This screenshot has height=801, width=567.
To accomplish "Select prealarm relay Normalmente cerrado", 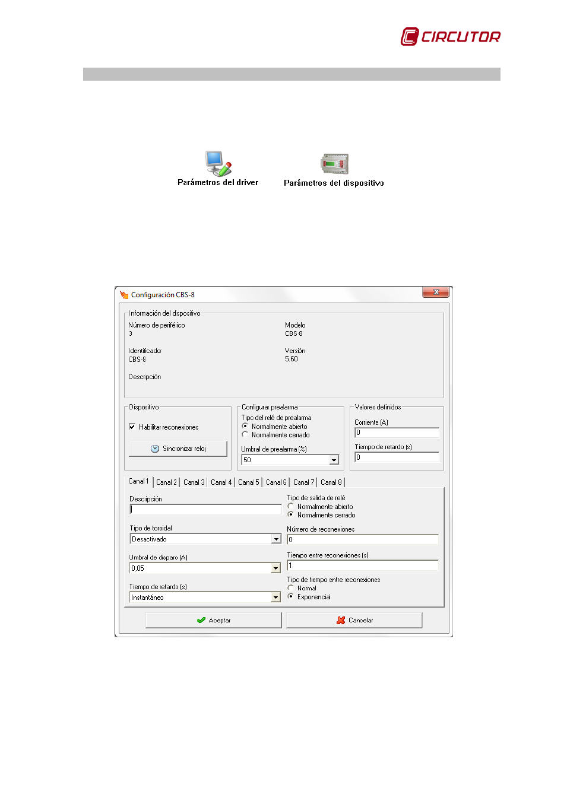I will click(x=245, y=435).
